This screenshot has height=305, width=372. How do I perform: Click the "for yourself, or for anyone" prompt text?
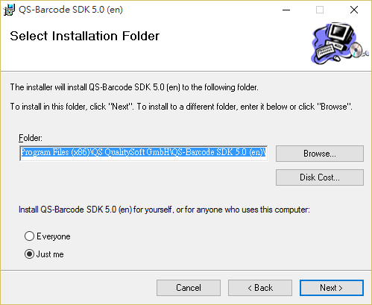[164, 210]
